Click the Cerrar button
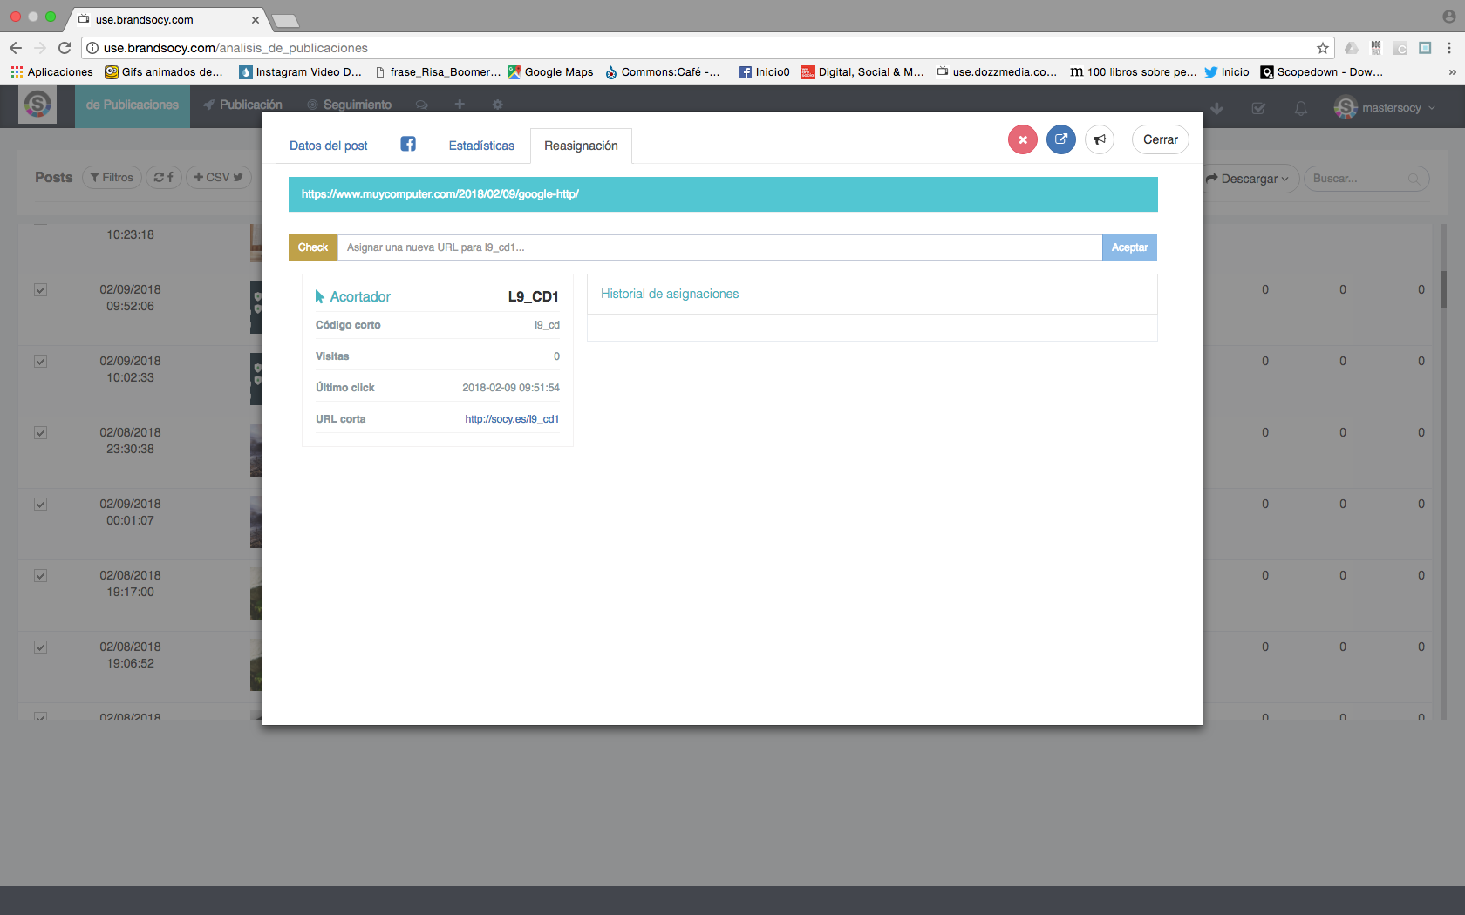The image size is (1465, 915). pyautogui.click(x=1160, y=139)
